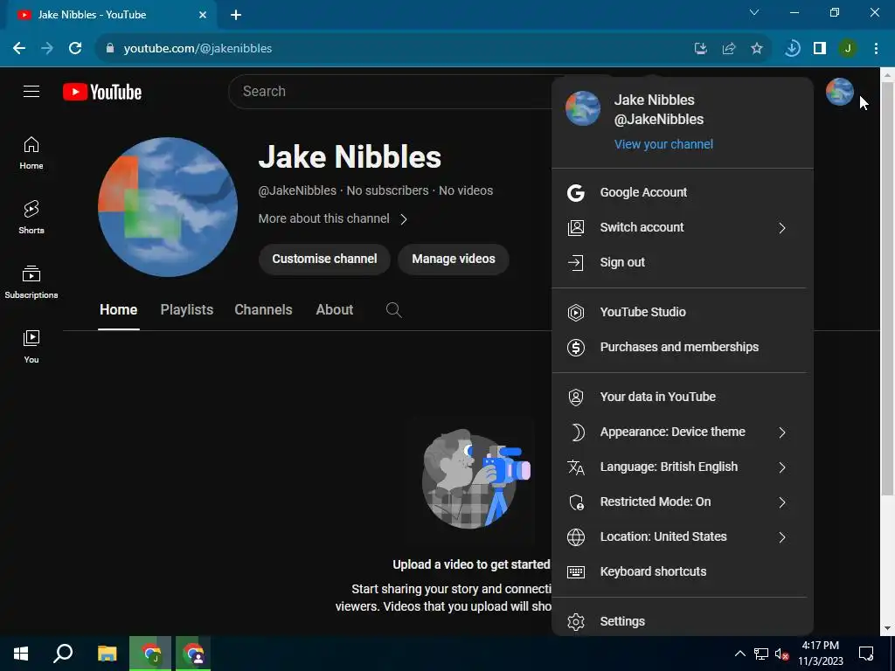Image resolution: width=895 pixels, height=671 pixels.
Task: Open Settings from the account menu
Action: (x=682, y=621)
